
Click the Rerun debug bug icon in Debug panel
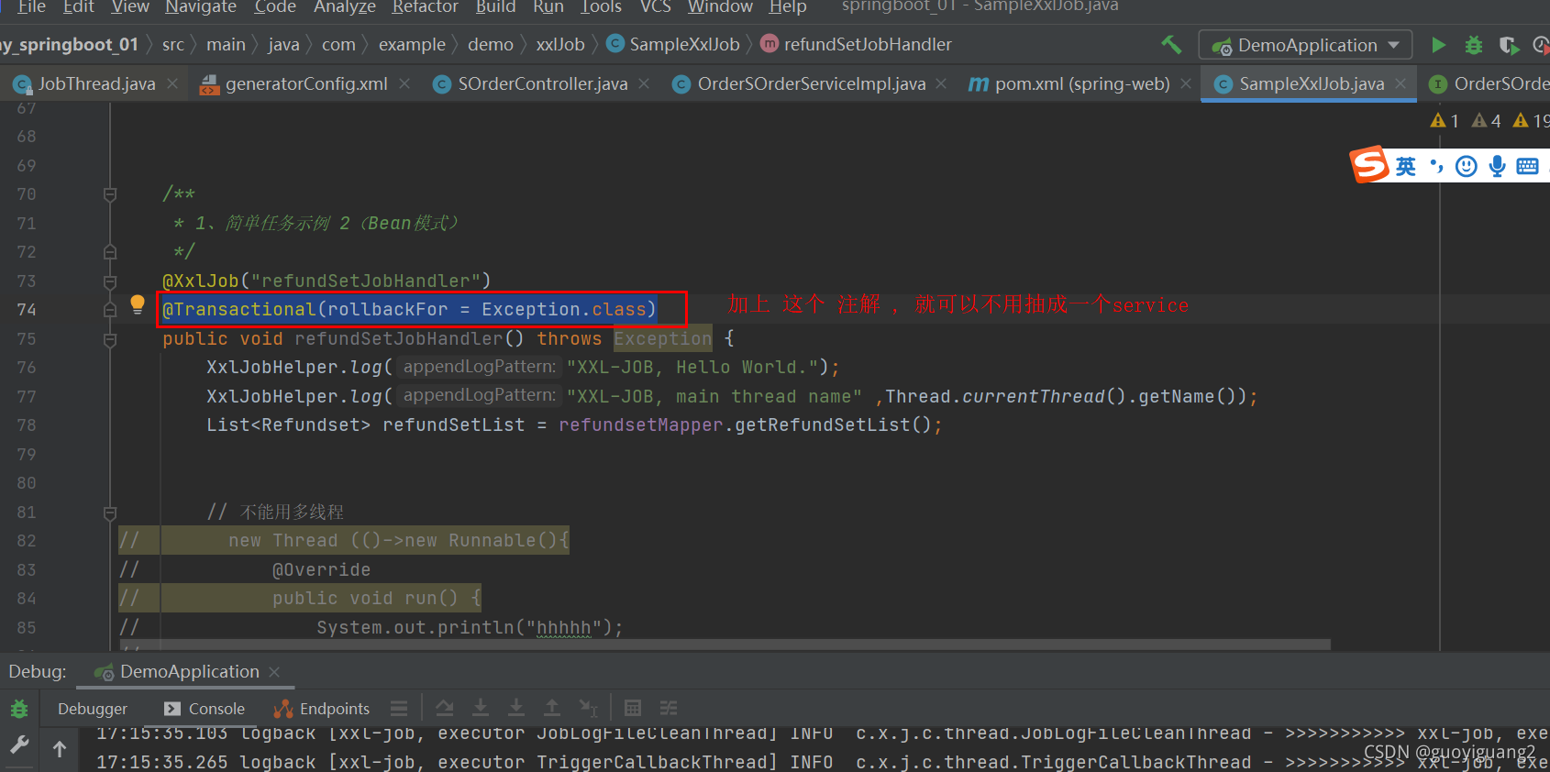tap(19, 709)
